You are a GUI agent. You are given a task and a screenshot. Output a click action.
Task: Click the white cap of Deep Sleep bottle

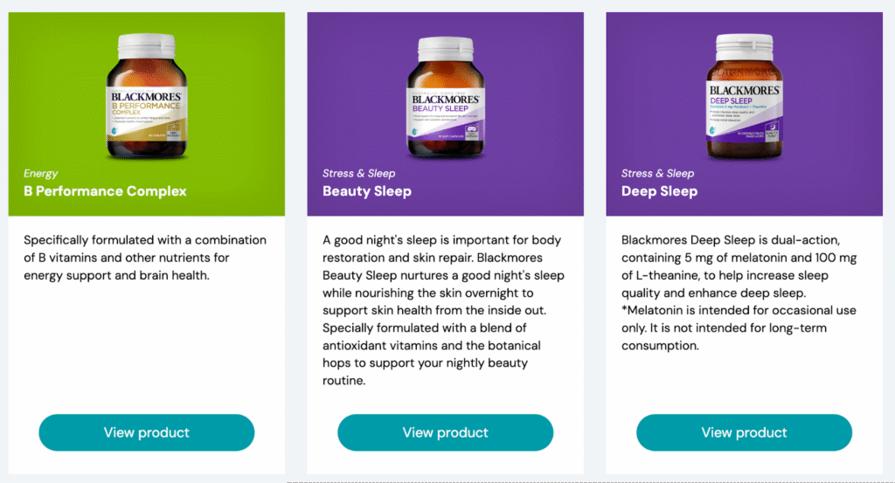coord(744,42)
